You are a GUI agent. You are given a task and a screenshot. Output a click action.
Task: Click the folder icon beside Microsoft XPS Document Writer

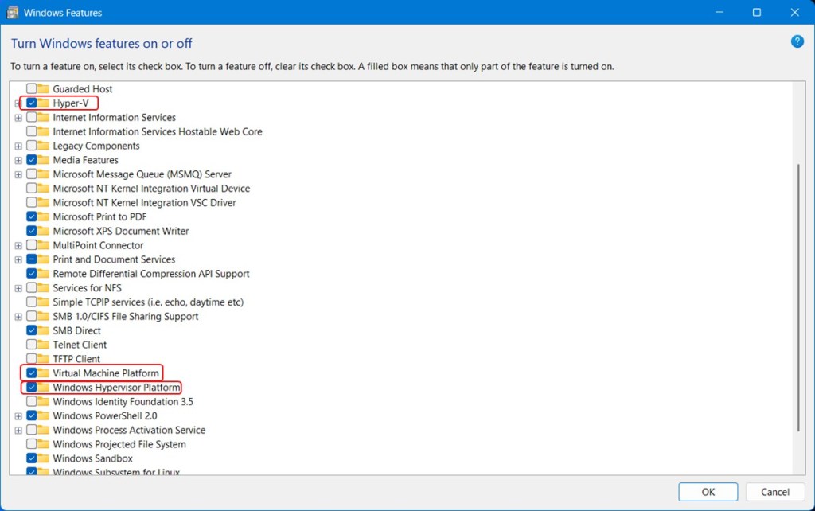tap(43, 231)
